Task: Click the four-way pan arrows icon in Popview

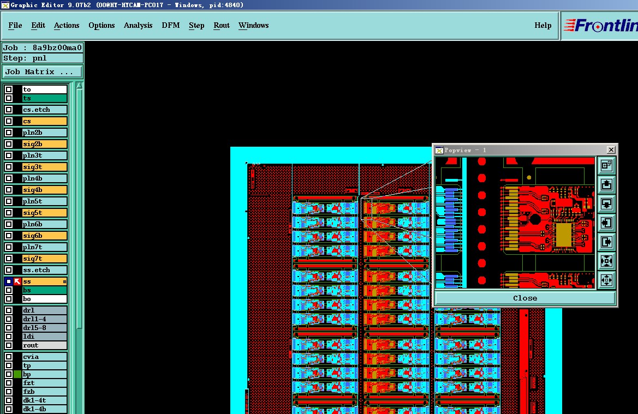Action: click(x=606, y=280)
